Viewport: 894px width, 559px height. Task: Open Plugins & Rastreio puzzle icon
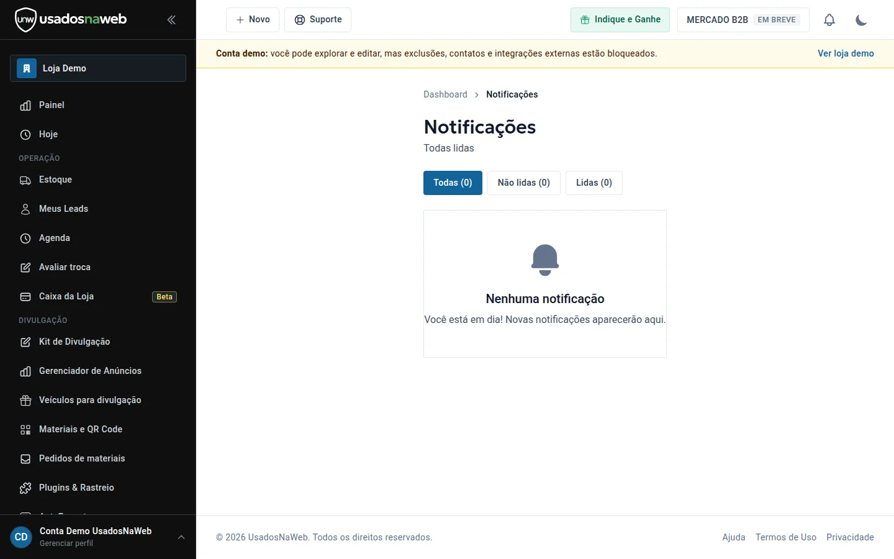click(25, 488)
